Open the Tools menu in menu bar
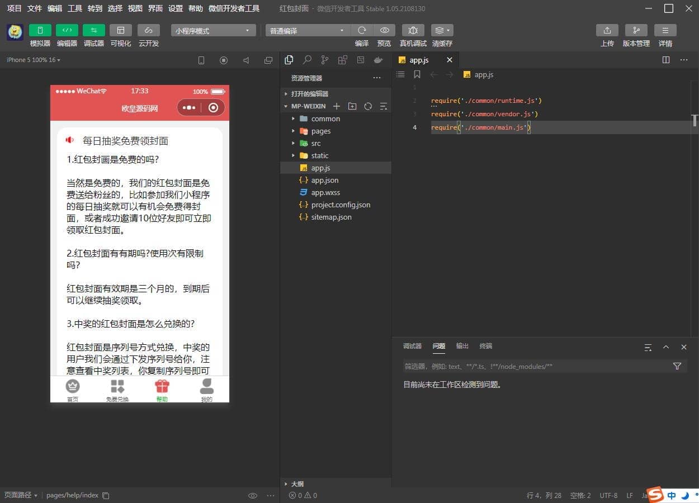The height and width of the screenshot is (503, 699). [74, 8]
